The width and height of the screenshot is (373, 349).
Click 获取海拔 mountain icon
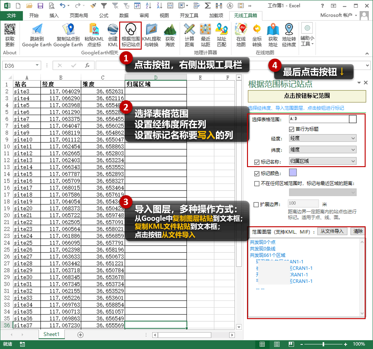pos(170,35)
